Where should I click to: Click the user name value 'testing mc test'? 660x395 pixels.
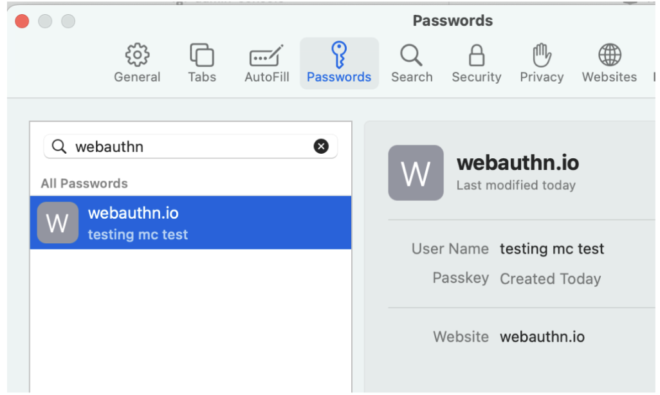[x=552, y=249]
